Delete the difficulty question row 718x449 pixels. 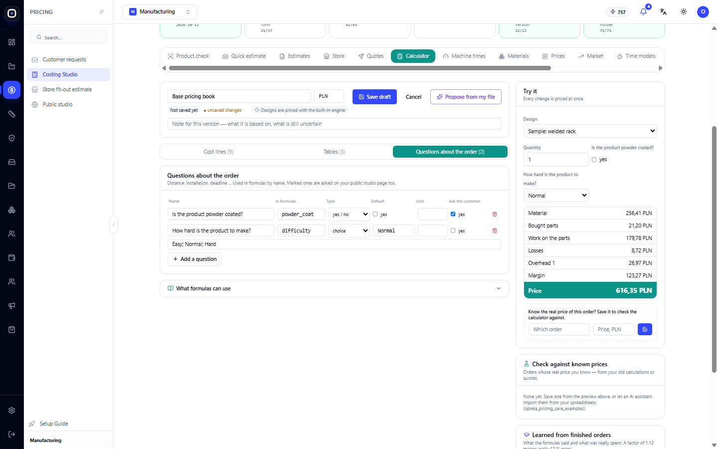pos(495,230)
